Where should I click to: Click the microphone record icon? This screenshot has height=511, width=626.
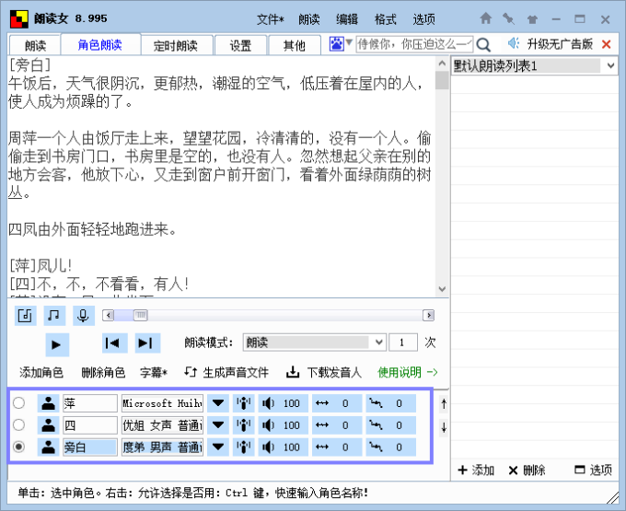click(83, 316)
